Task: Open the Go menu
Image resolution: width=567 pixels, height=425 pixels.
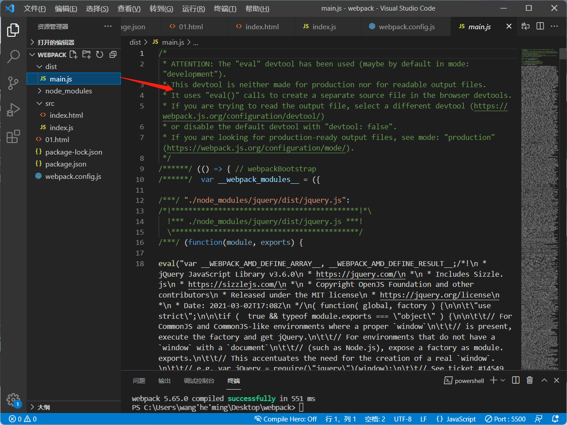Action: coord(161,8)
